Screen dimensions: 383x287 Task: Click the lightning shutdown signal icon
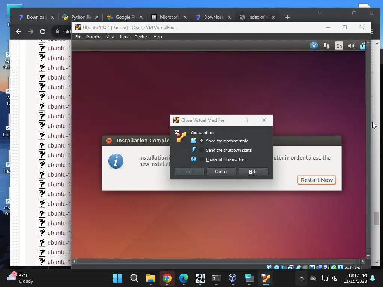click(x=193, y=149)
